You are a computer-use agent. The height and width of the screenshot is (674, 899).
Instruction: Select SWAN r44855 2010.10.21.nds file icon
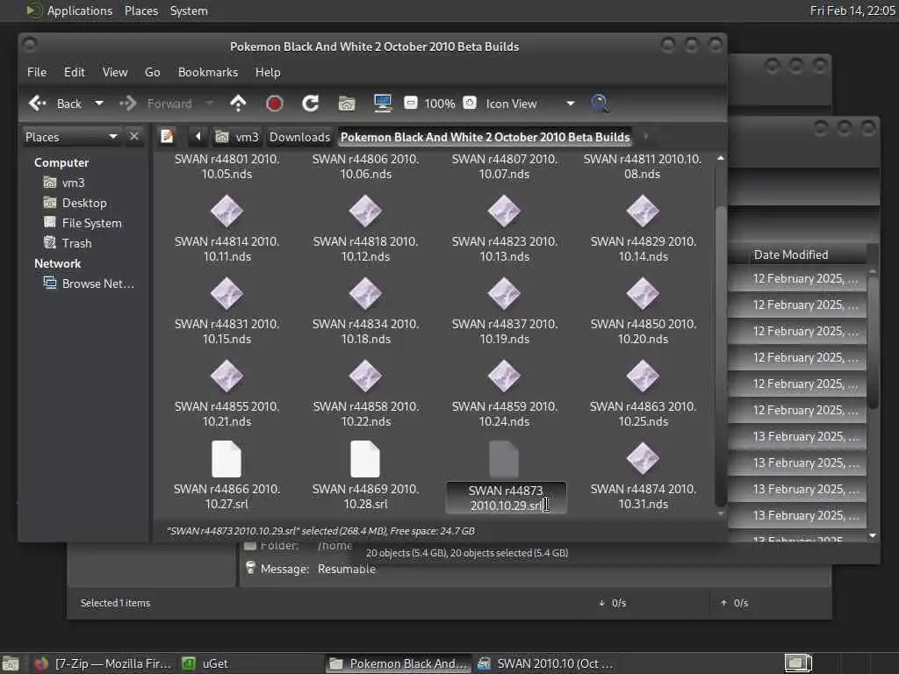(227, 376)
